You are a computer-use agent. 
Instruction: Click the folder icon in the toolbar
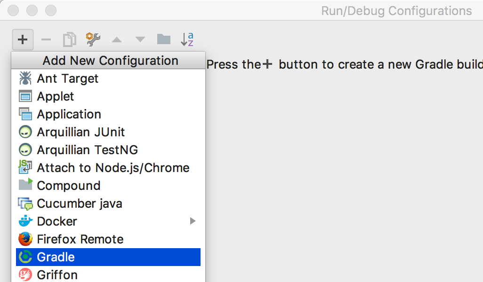pos(163,39)
